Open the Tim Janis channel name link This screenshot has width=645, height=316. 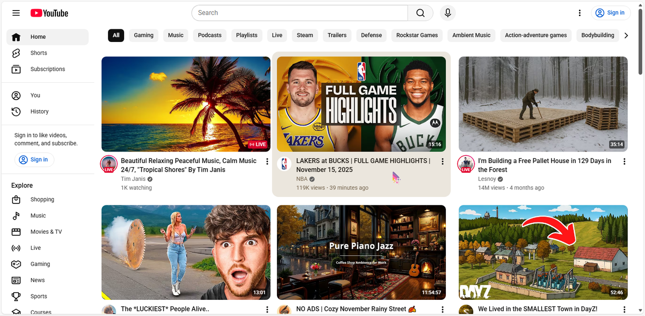click(133, 179)
